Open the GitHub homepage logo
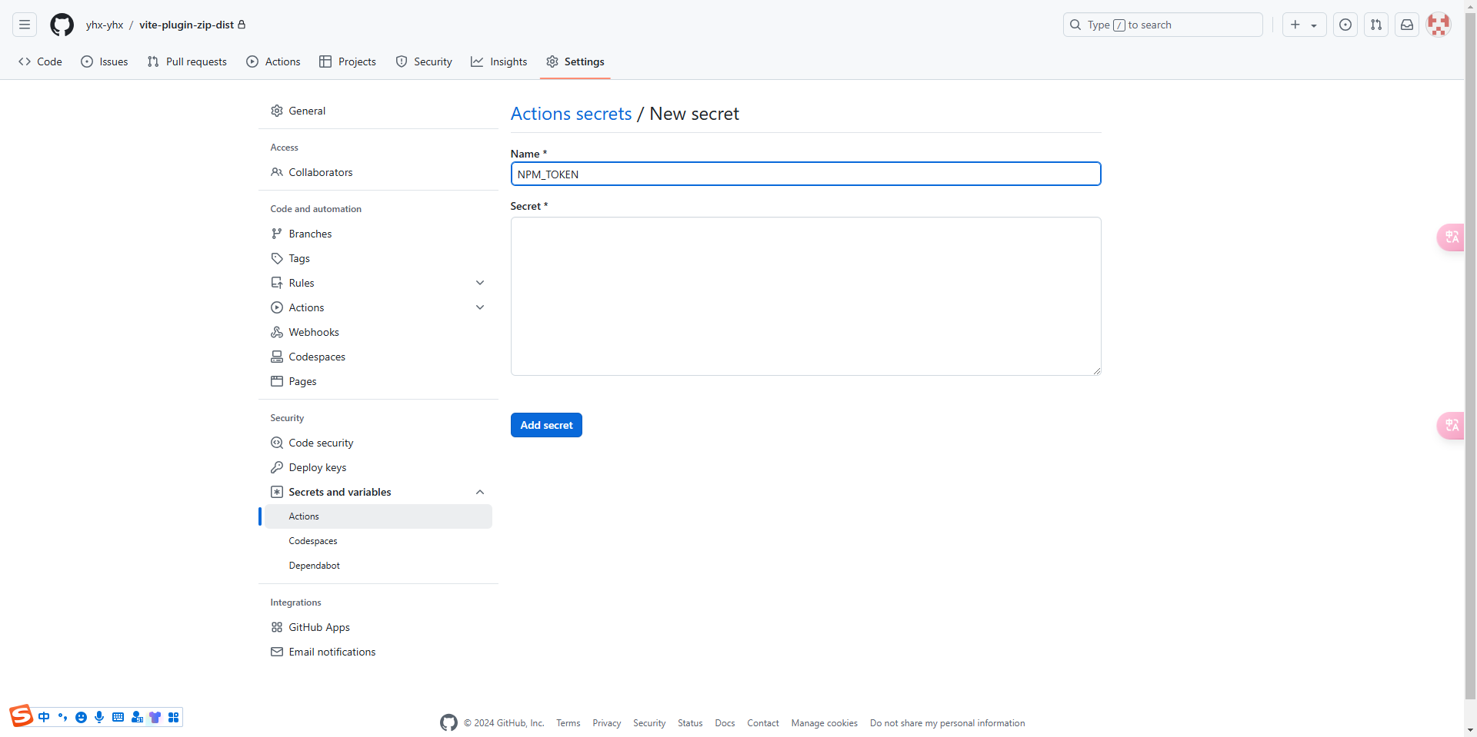The image size is (1477, 737). (x=62, y=25)
